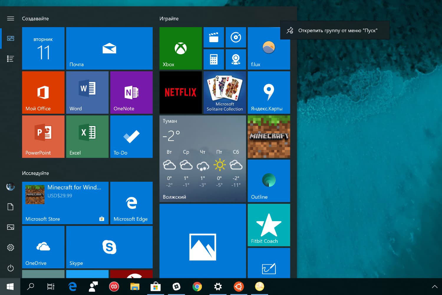
Task: Expand the Start menu hamburger navigation
Action: pyautogui.click(x=11, y=19)
